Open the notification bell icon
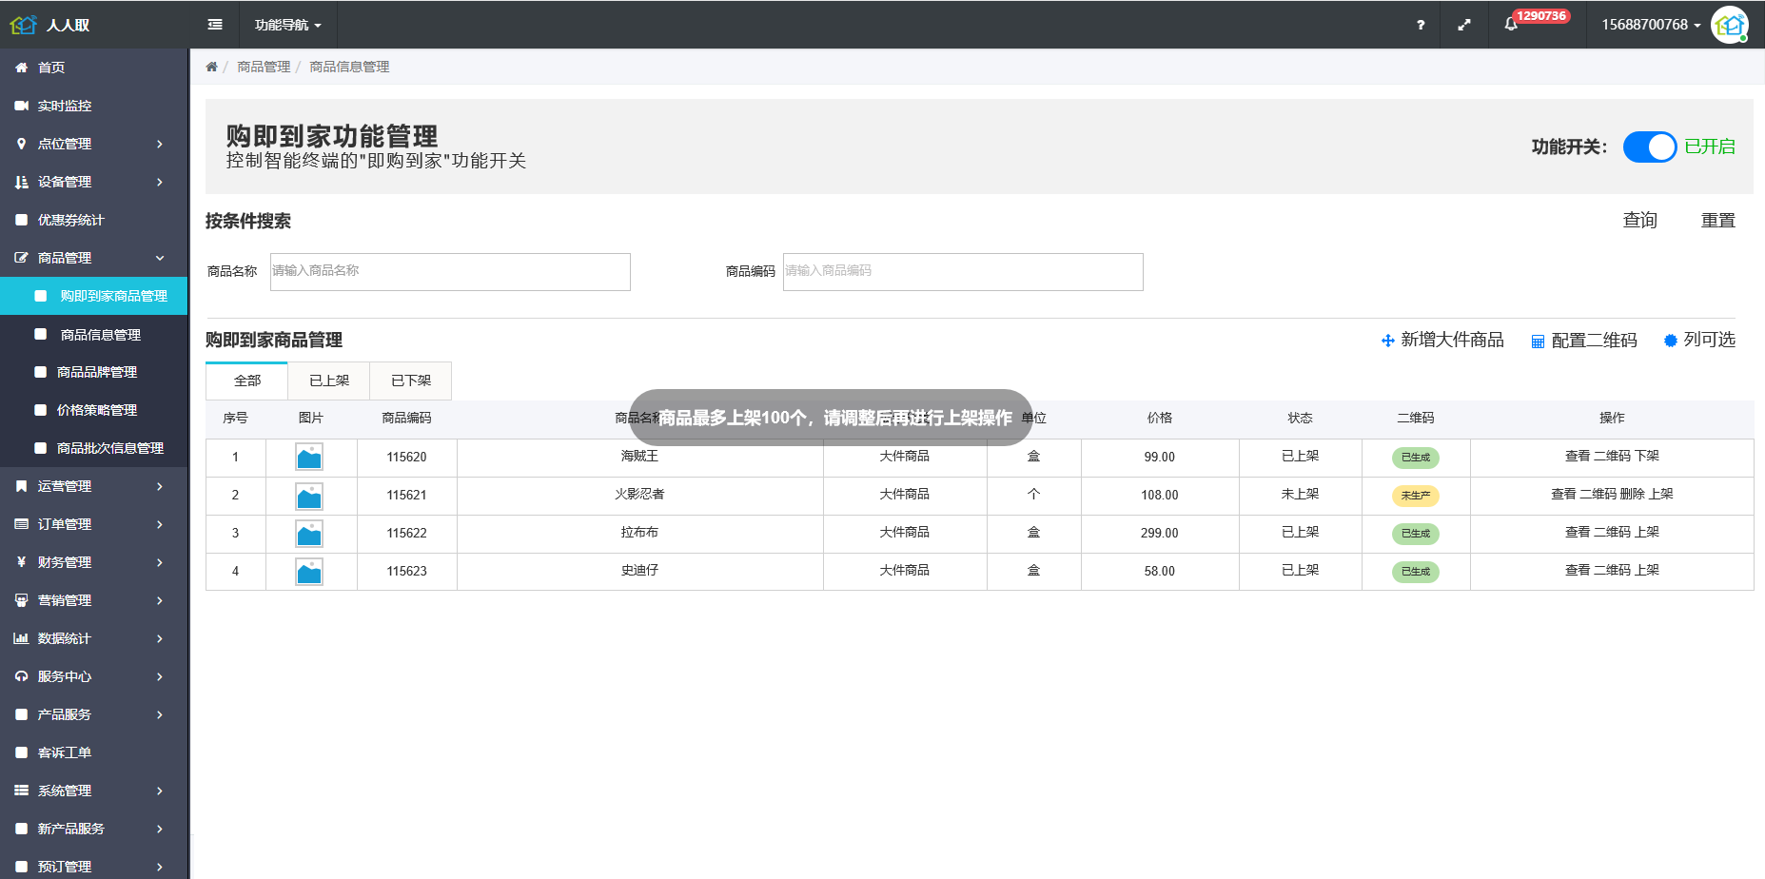The height and width of the screenshot is (879, 1765). (1511, 25)
